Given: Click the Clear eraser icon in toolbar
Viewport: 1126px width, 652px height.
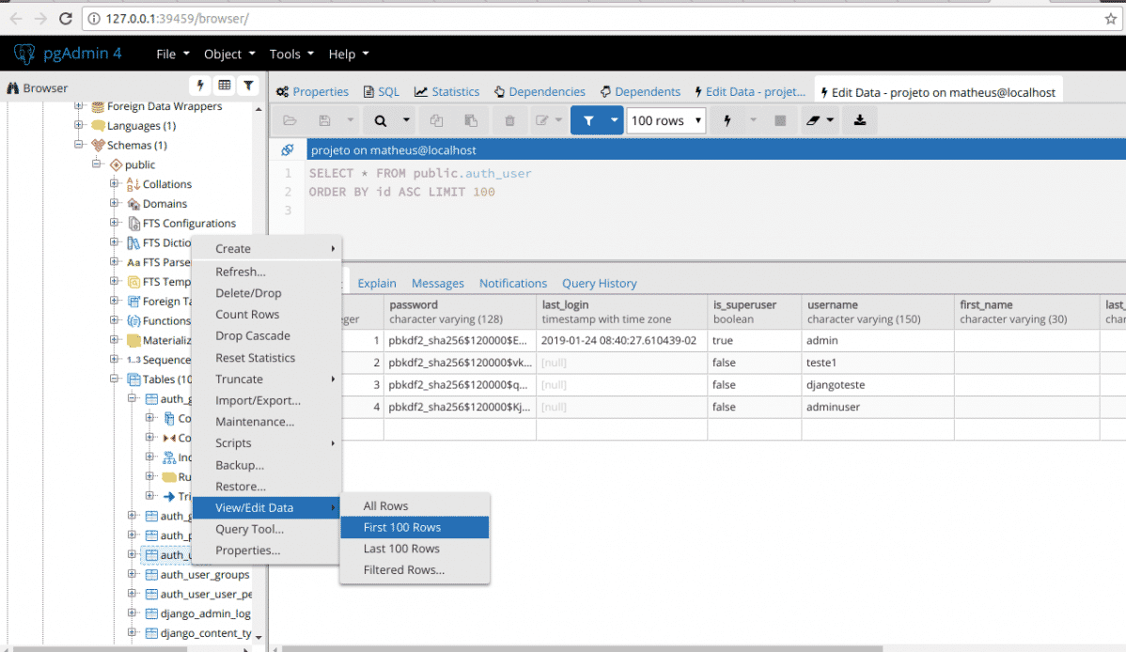Looking at the screenshot, I should point(813,120).
